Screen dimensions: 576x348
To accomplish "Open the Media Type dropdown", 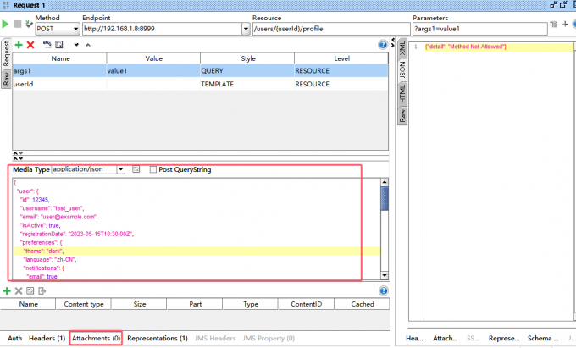I will click(120, 169).
